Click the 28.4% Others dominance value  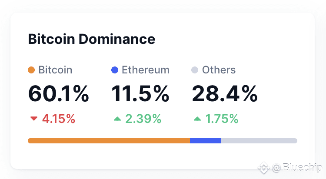click(x=225, y=94)
